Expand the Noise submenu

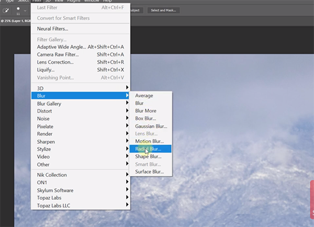tap(81, 119)
